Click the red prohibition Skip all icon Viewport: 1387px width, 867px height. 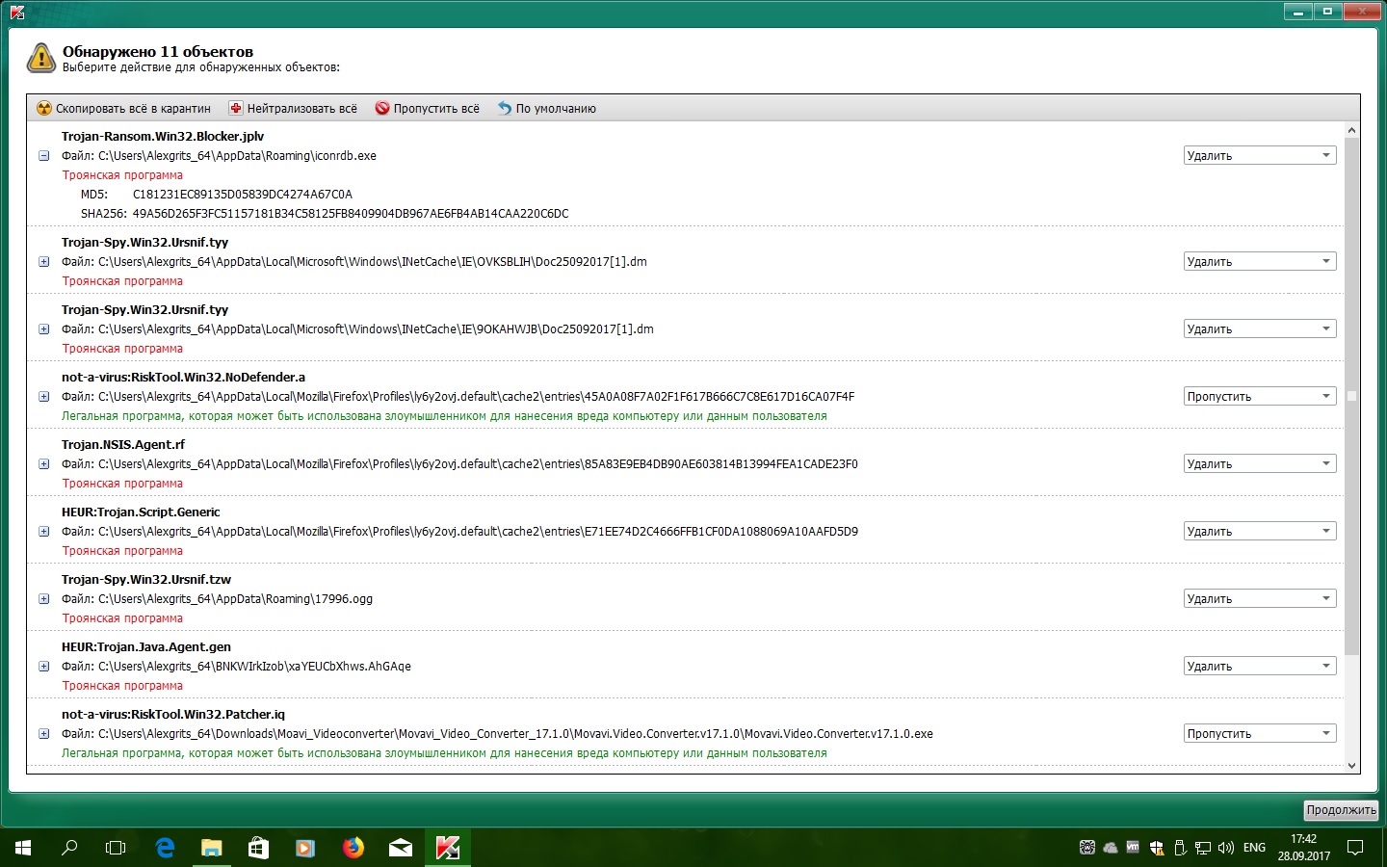[382, 108]
